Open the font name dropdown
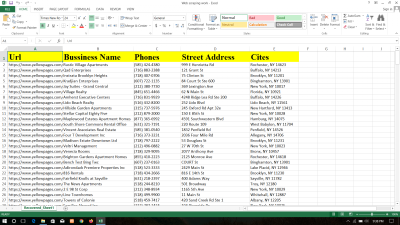 coord(61,18)
